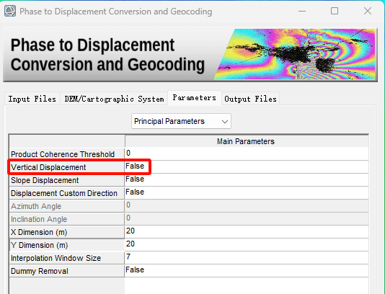Image resolution: width=385 pixels, height=294 pixels.
Task: Maximize the Phase to Displacement window
Action: [x=335, y=11]
